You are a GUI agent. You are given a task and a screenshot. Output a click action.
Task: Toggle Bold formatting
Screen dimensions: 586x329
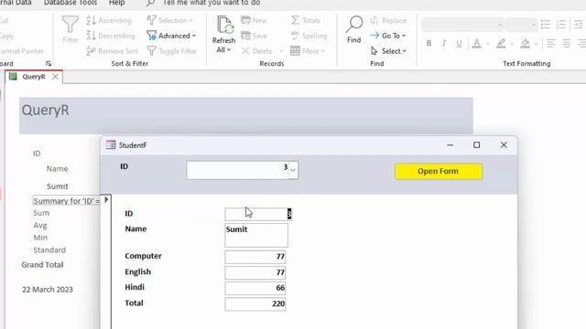pyautogui.click(x=429, y=43)
